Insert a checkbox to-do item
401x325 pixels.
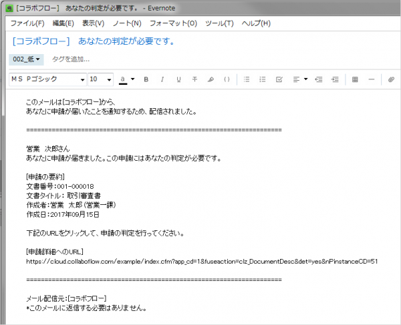click(279, 79)
